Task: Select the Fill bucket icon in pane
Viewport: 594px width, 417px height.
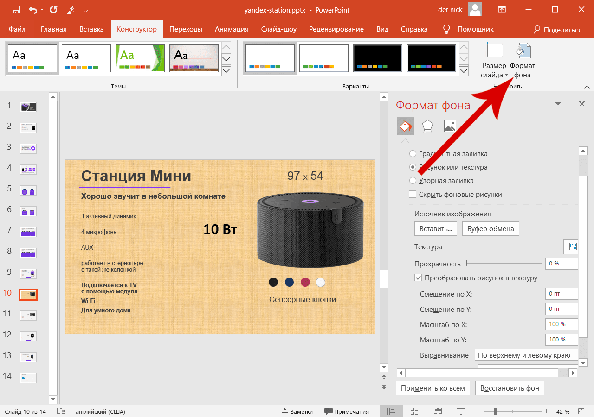Action: [405, 126]
